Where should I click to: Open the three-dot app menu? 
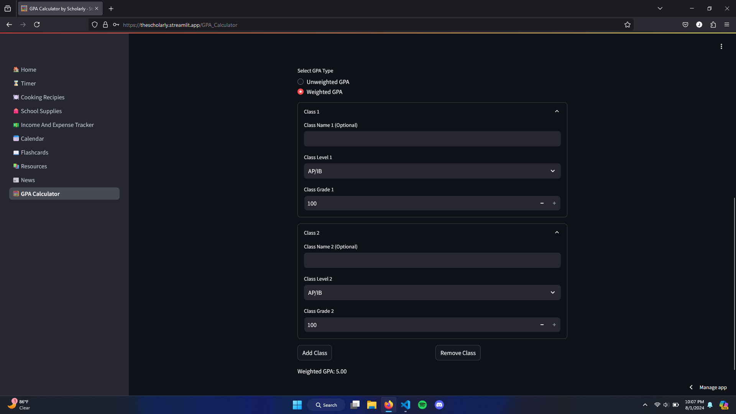721,46
